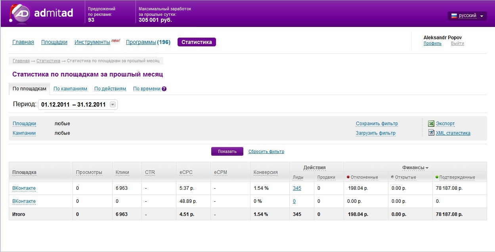The image size is (495, 252).
Task: Click the Лиды column header
Action: point(298,177)
